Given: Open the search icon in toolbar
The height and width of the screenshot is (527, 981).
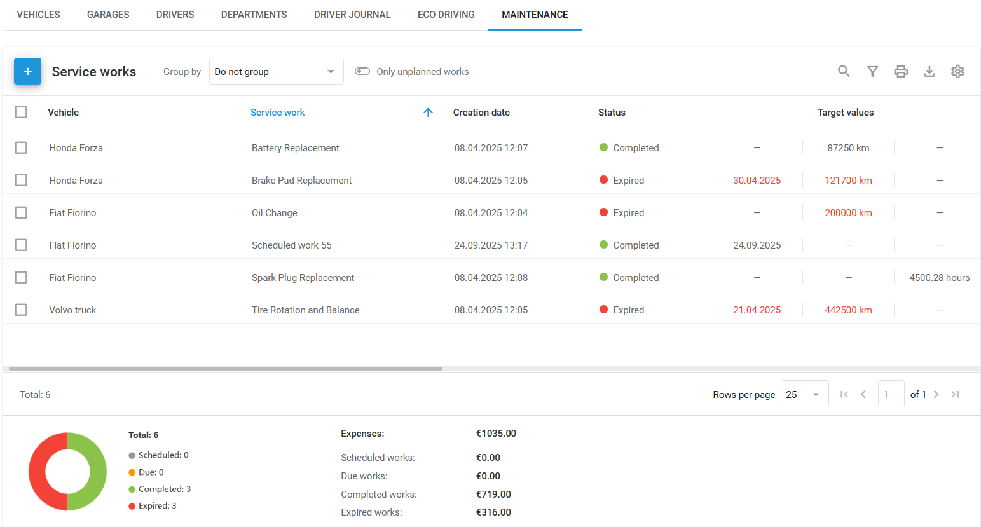Looking at the screenshot, I should click(844, 71).
